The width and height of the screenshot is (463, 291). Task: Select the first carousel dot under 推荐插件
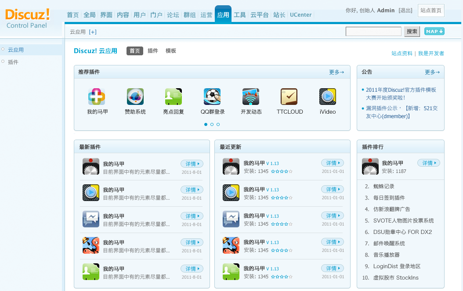coord(206,125)
